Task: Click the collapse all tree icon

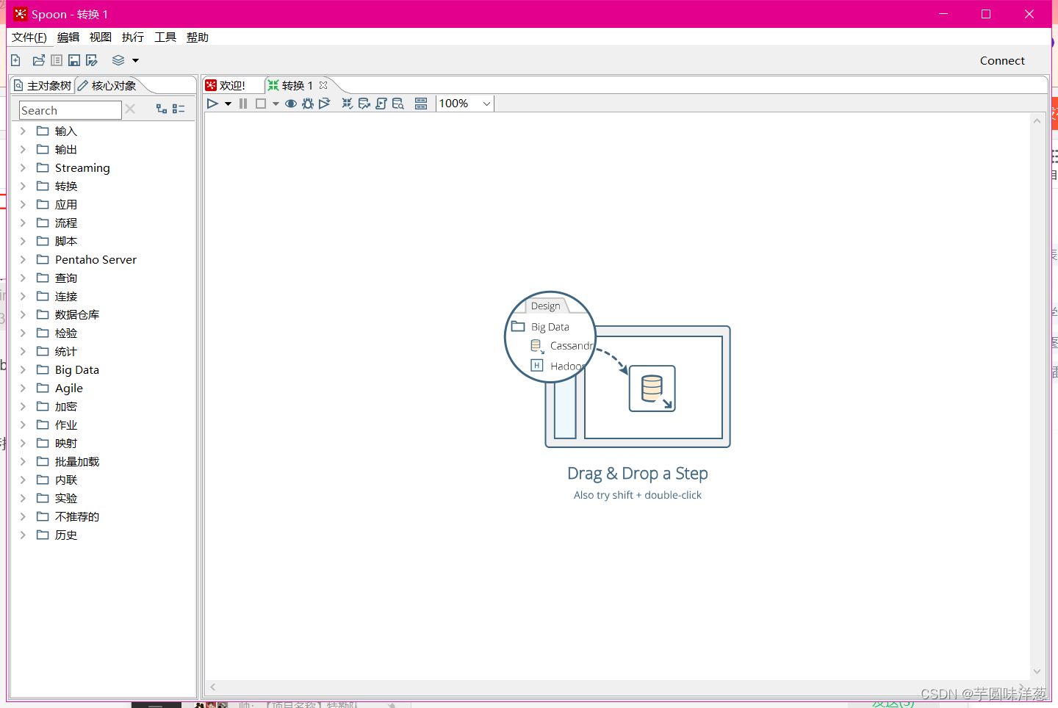Action: (179, 109)
